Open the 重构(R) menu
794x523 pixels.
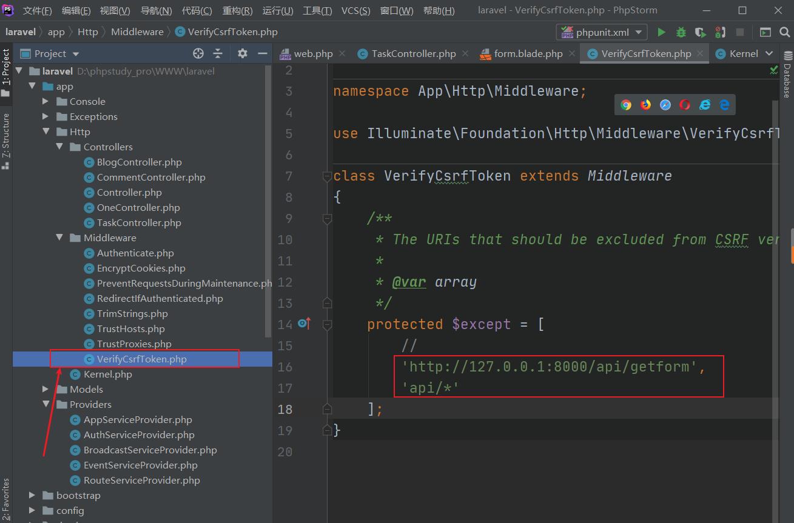point(238,11)
